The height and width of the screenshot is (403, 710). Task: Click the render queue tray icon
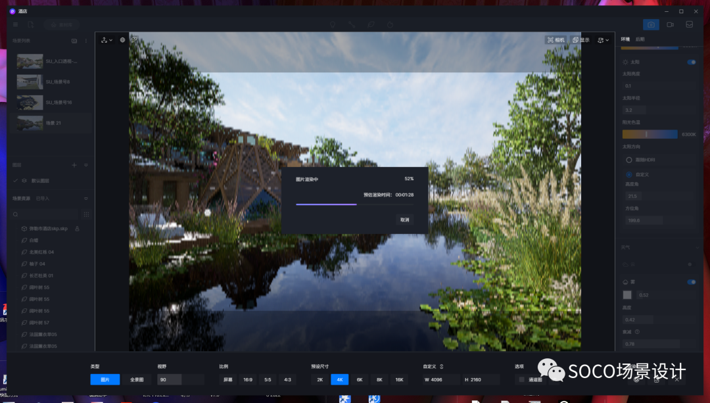pos(689,24)
